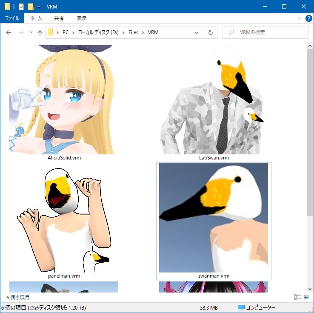Click the swanman.vrm file name
This screenshot has width=314, height=313.
click(x=214, y=276)
